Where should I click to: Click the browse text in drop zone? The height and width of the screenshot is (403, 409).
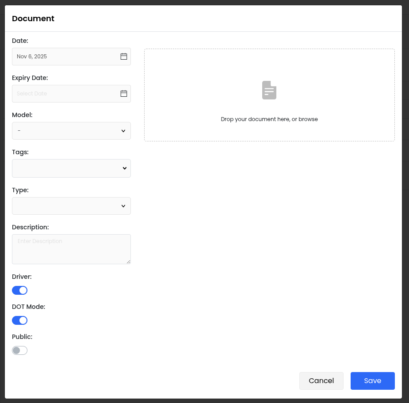click(x=308, y=119)
